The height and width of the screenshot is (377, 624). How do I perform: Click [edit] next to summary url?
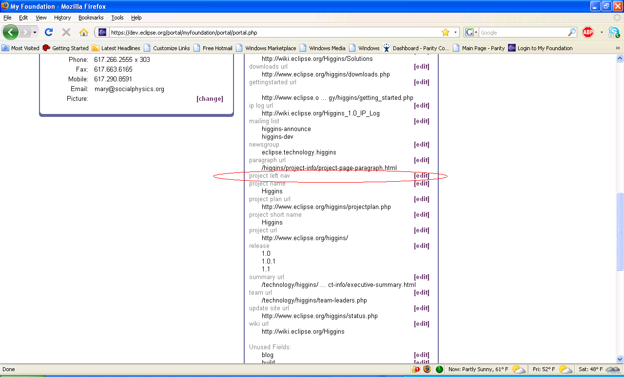(422, 277)
